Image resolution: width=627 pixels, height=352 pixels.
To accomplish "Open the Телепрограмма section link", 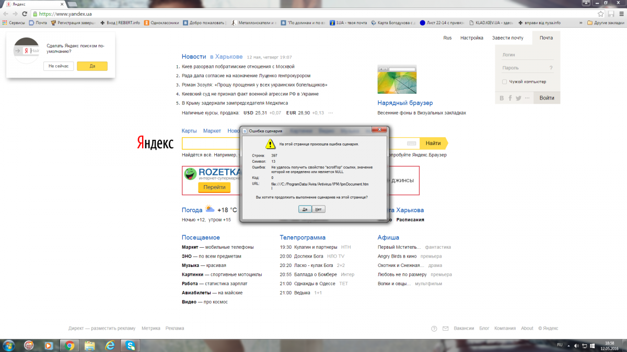I will click(303, 237).
